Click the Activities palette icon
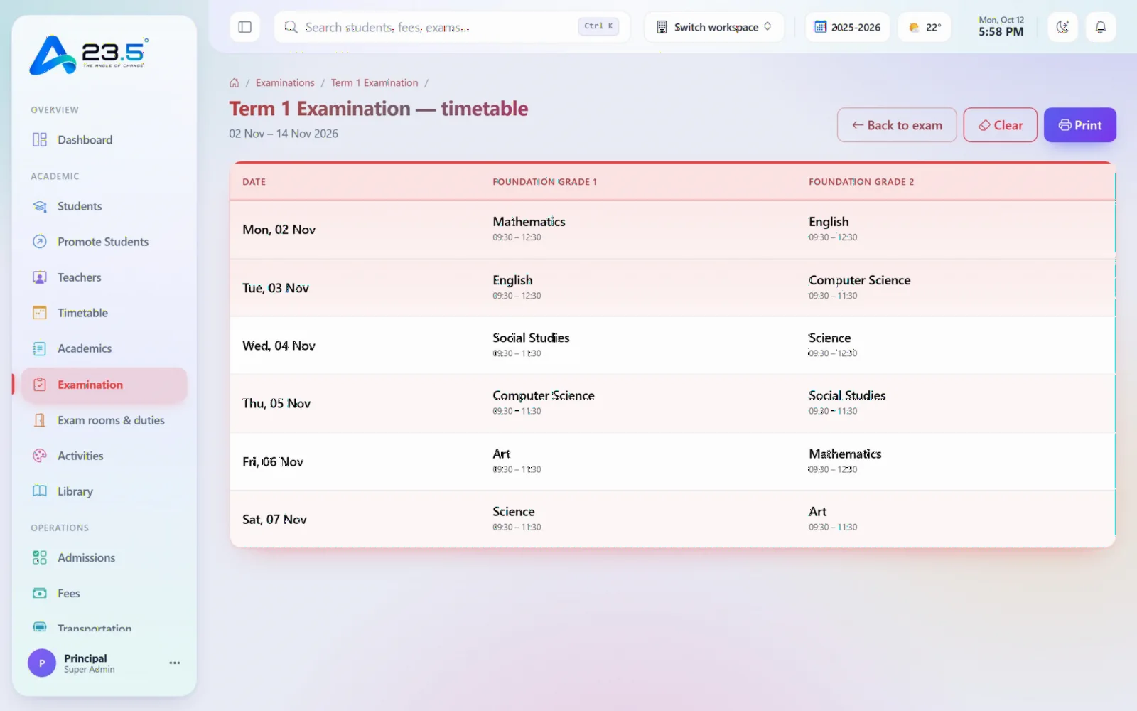 point(40,456)
